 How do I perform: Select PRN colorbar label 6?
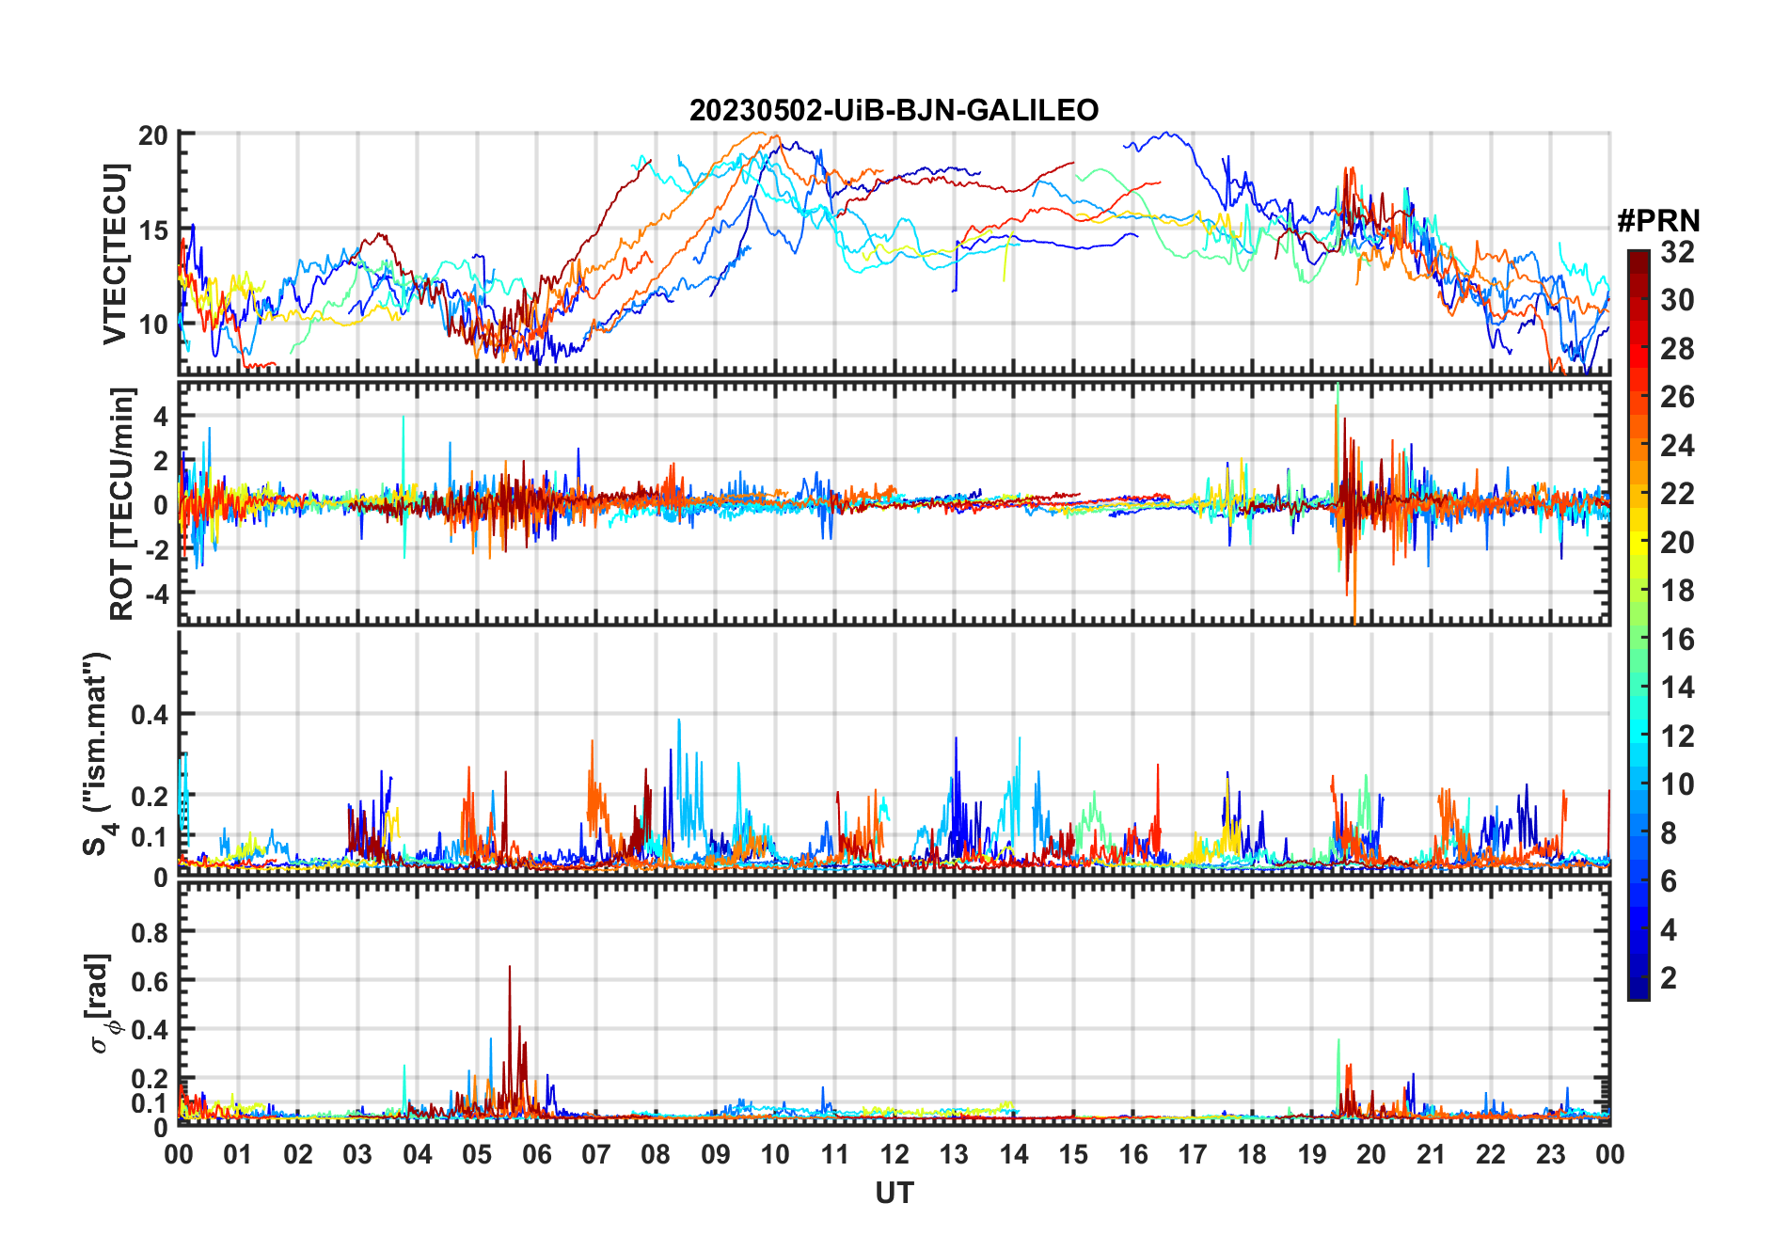coord(1669,881)
